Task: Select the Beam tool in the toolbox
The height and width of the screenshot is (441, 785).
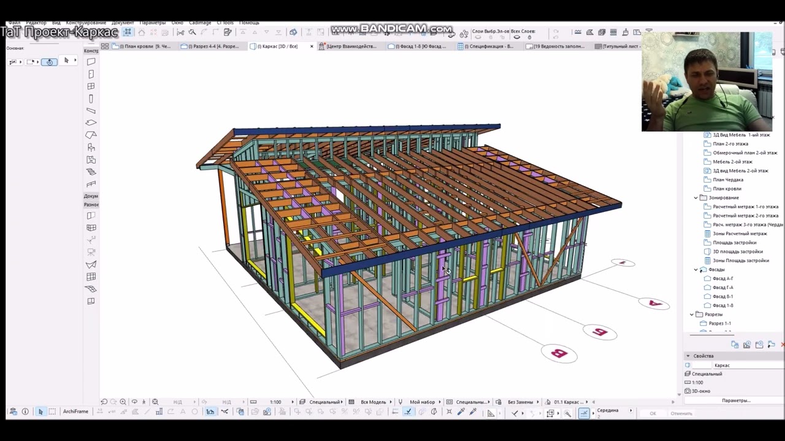Action: [x=91, y=111]
